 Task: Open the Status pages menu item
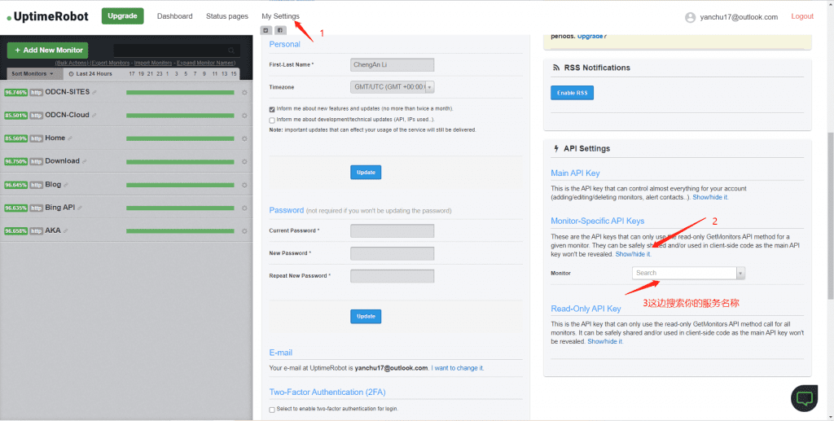[x=227, y=16]
